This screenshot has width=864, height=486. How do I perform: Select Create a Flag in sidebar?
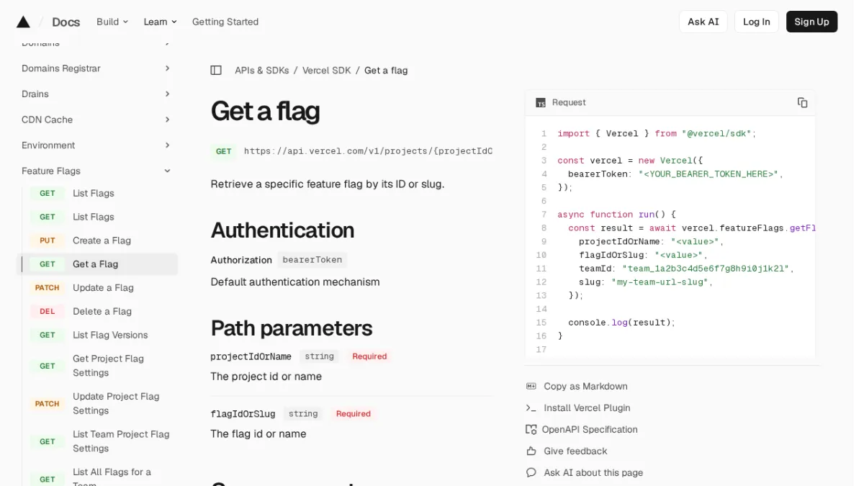coord(102,240)
